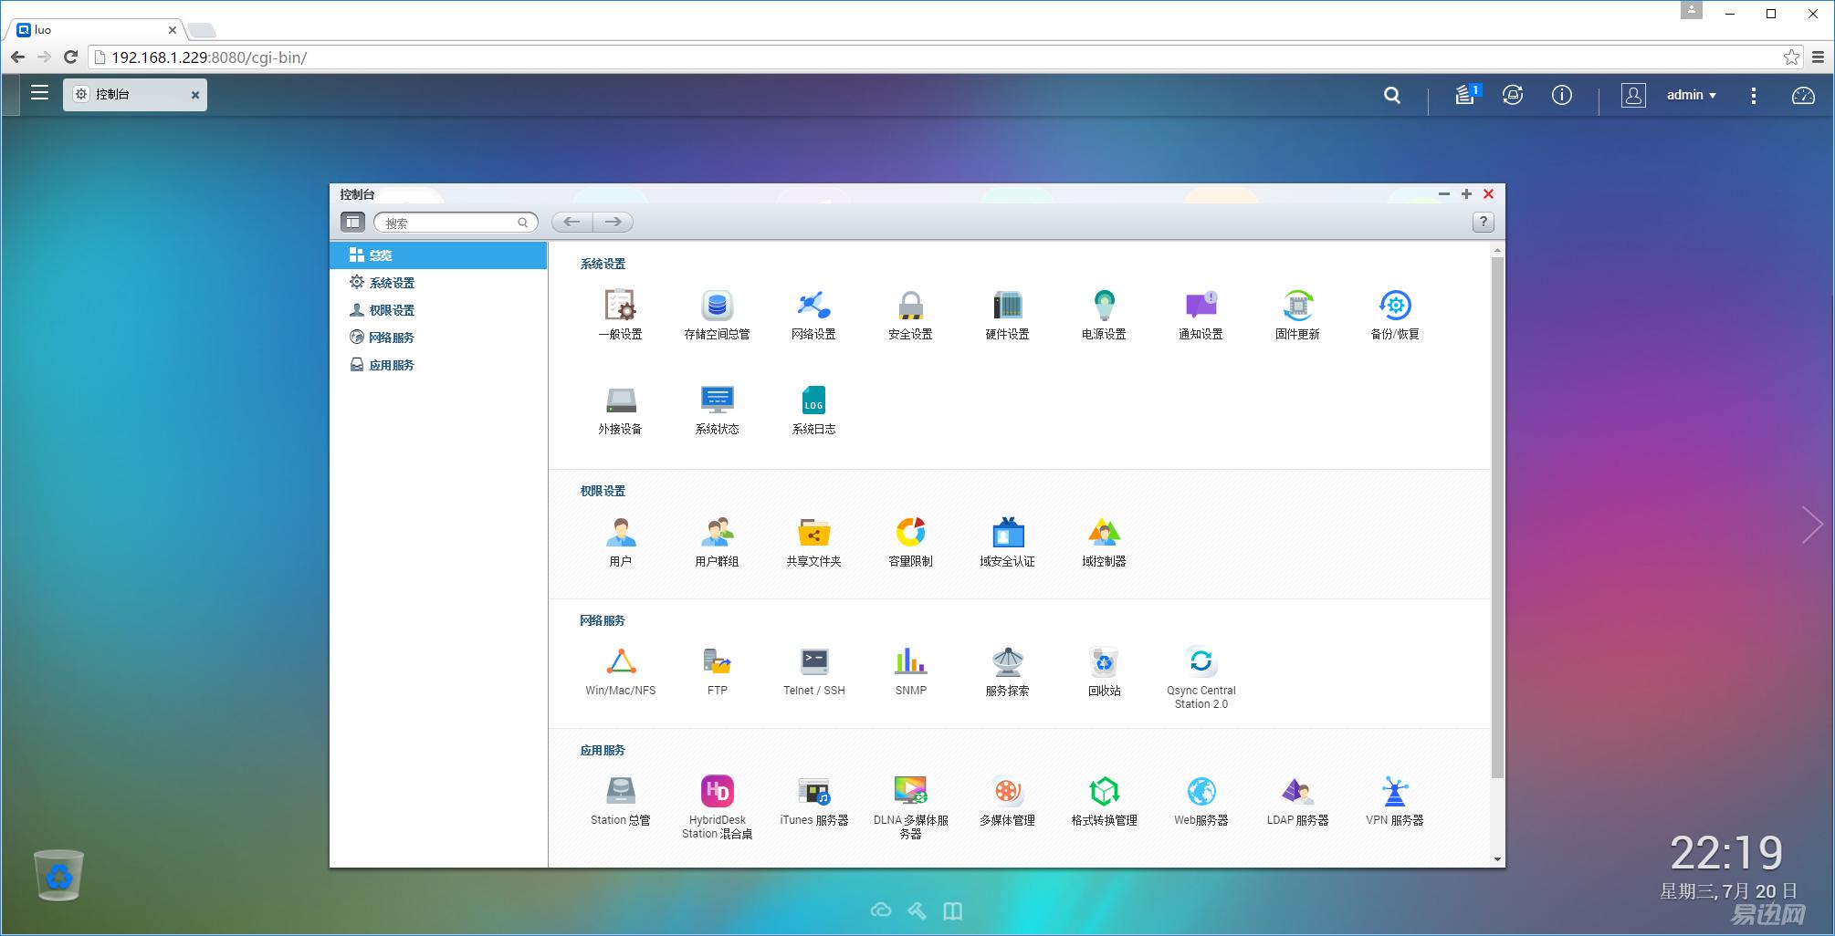This screenshot has width=1835, height=936.
Task: Go back in control panel navigation
Action: [x=571, y=222]
